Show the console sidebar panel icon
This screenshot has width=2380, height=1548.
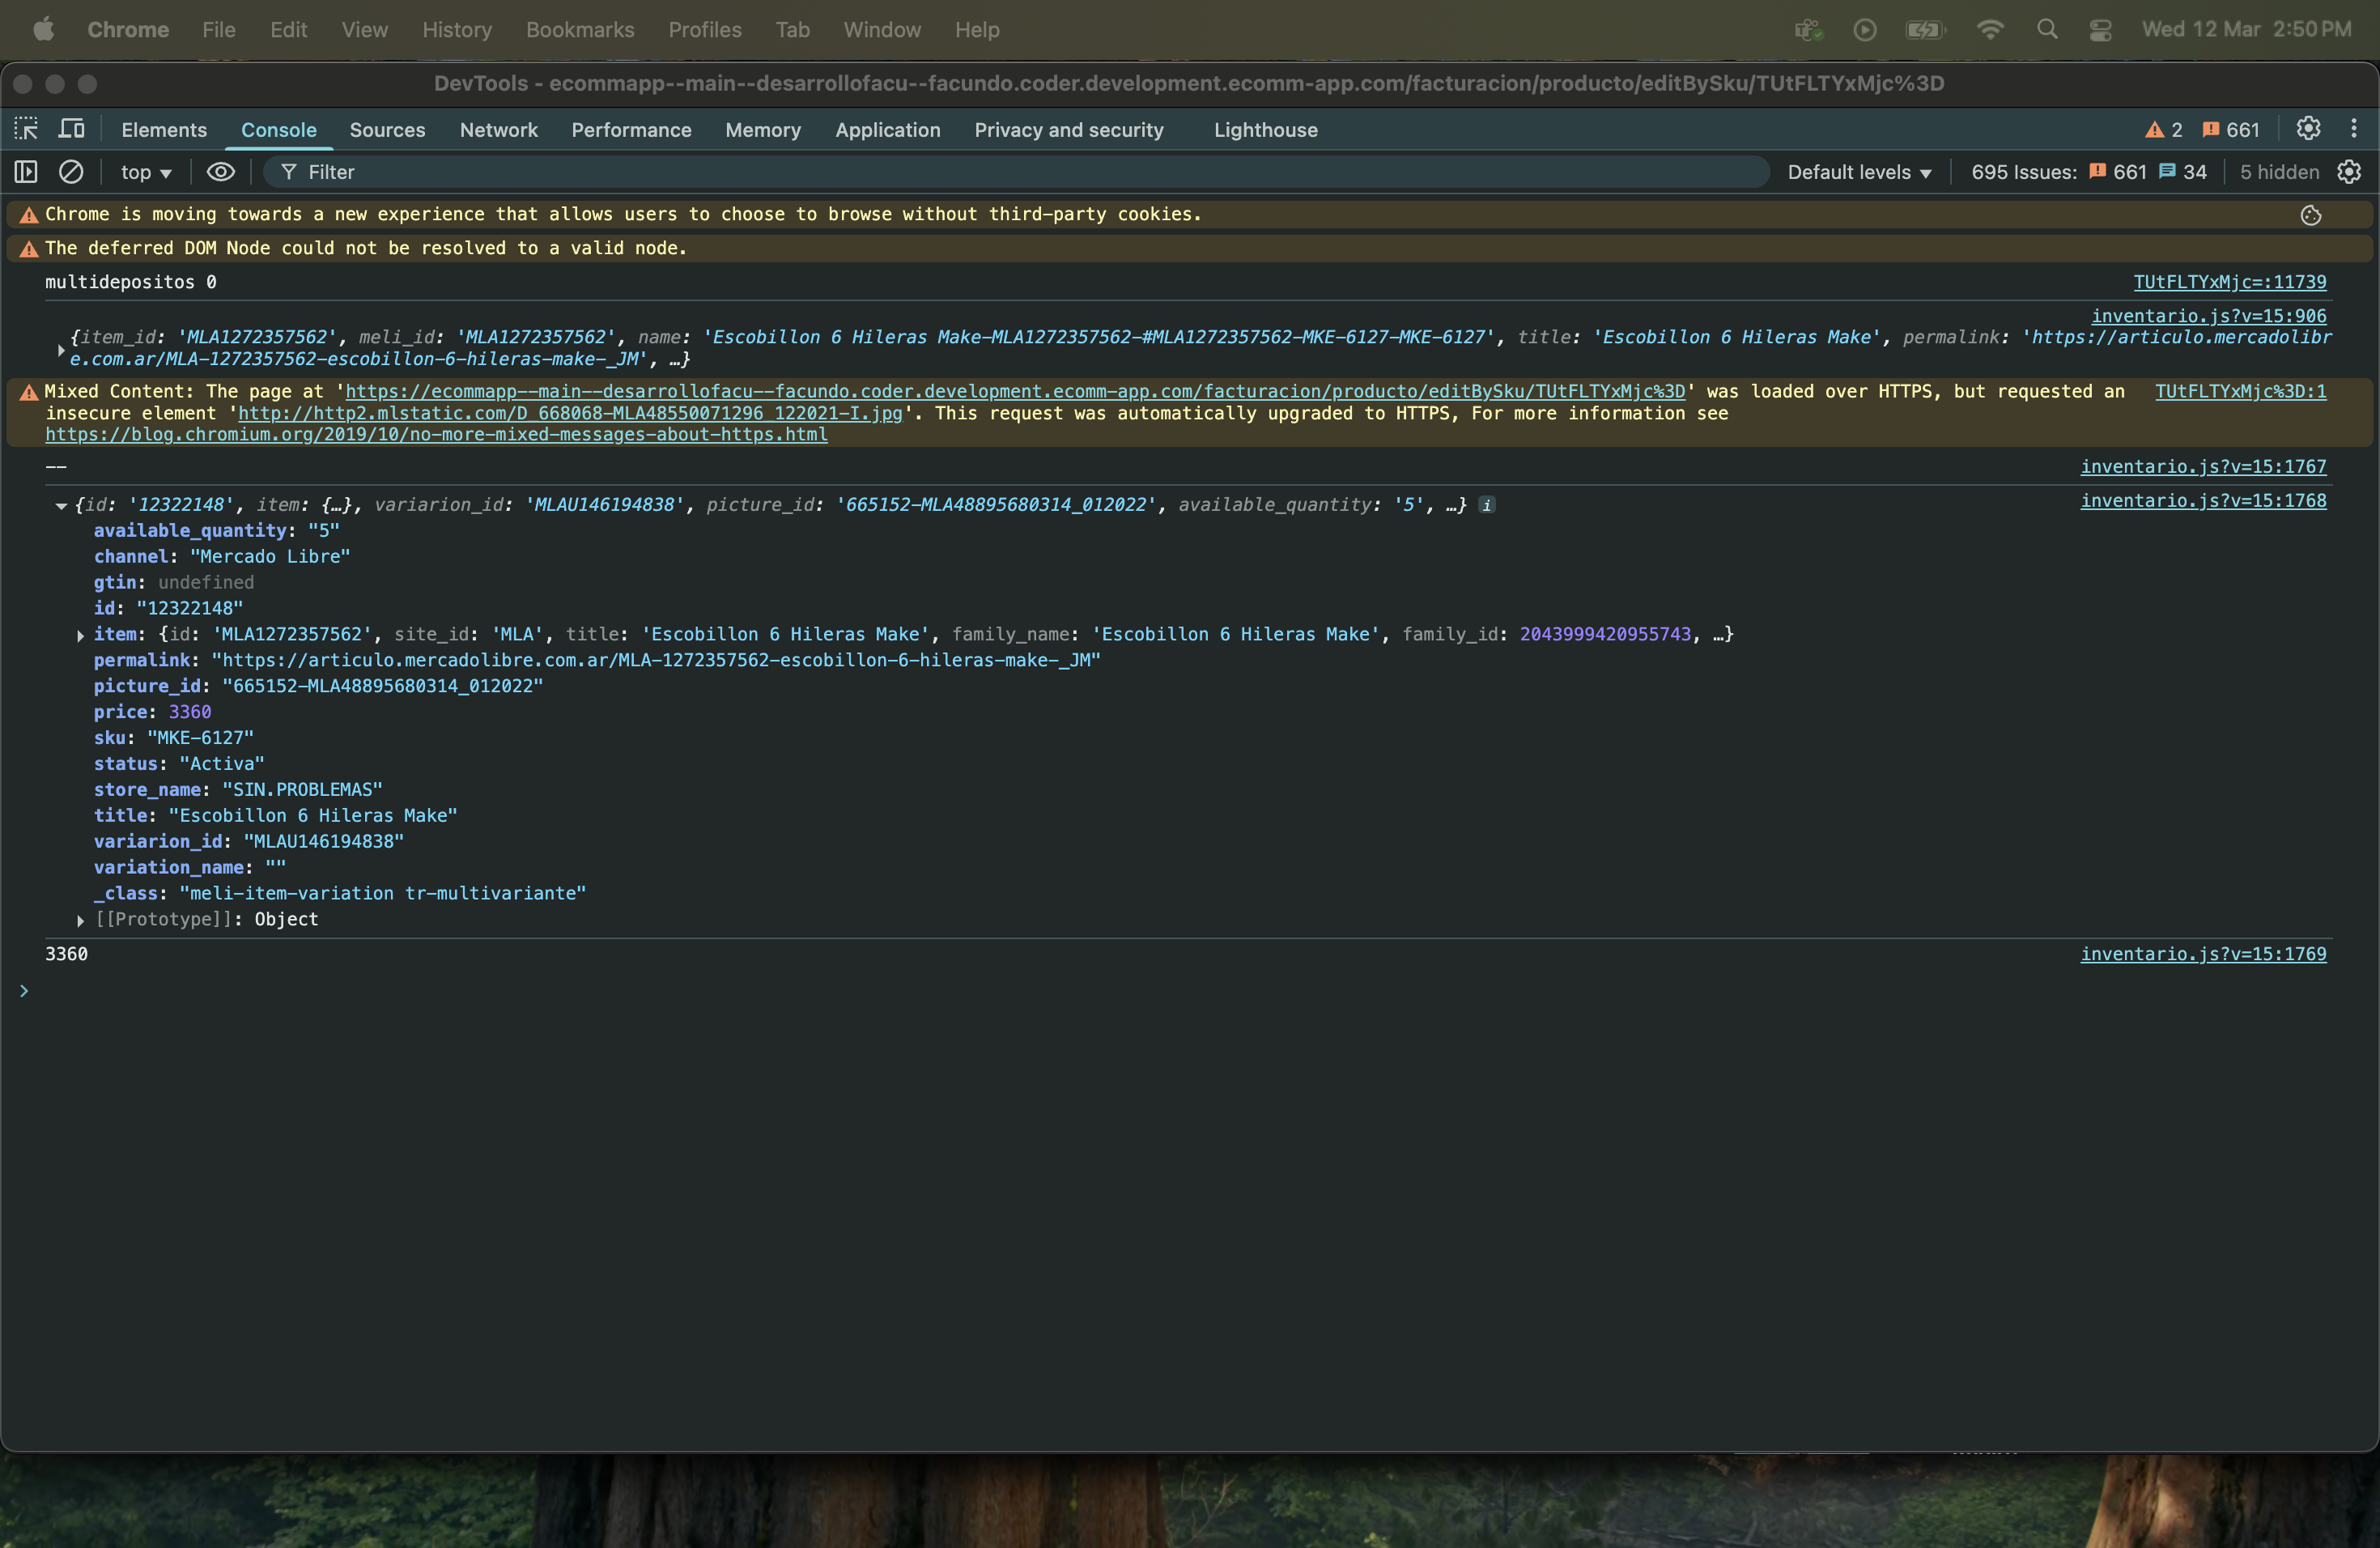pos(26,172)
